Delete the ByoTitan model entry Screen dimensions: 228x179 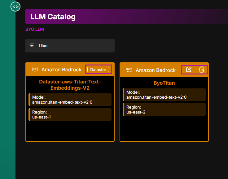point(202,69)
